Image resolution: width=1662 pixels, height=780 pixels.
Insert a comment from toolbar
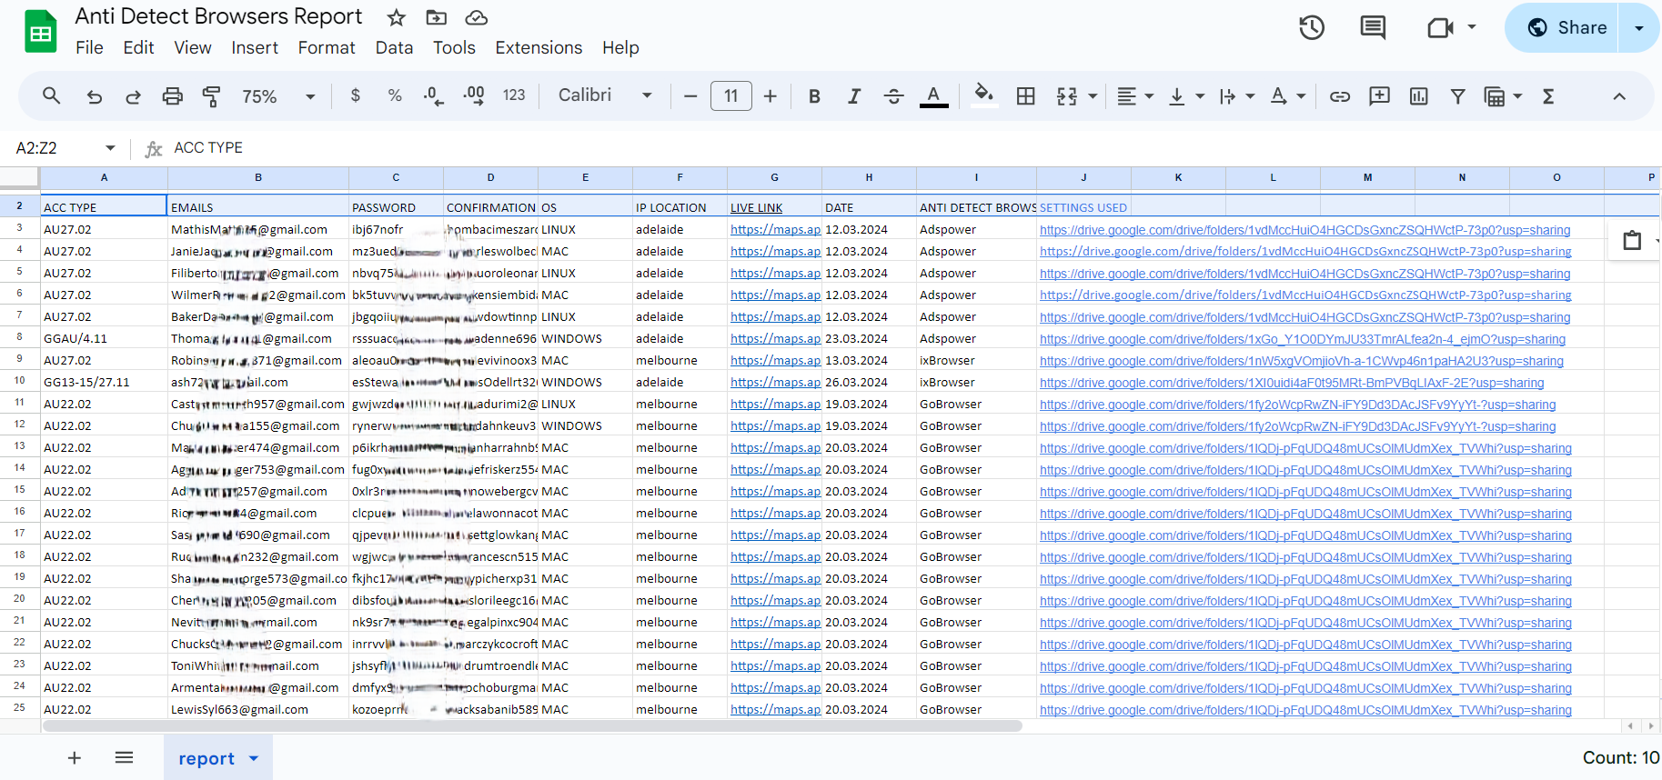(1379, 96)
